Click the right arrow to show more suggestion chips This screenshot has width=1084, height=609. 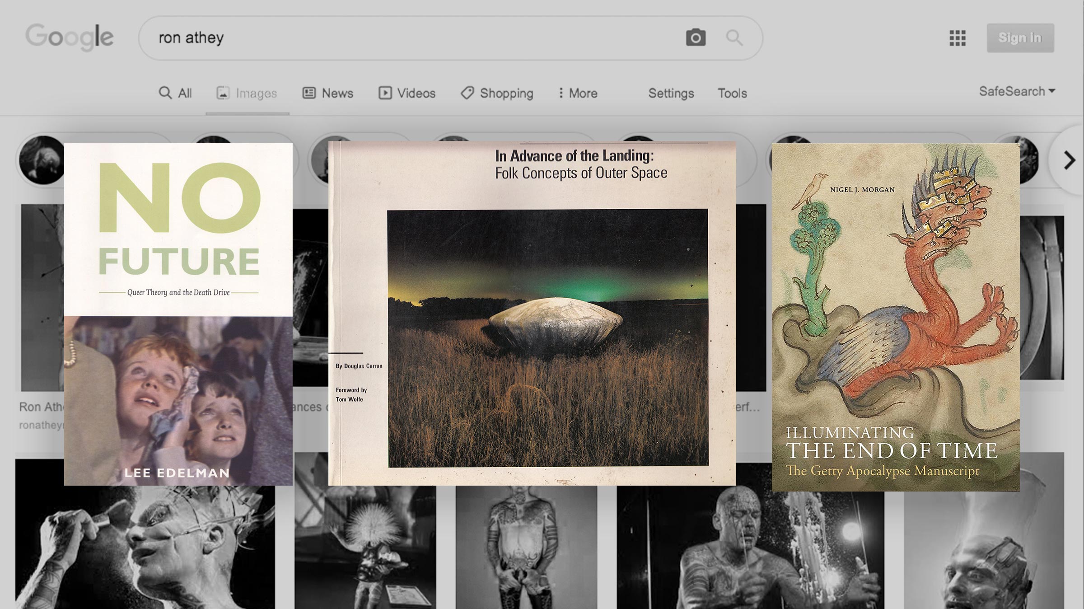1069,160
